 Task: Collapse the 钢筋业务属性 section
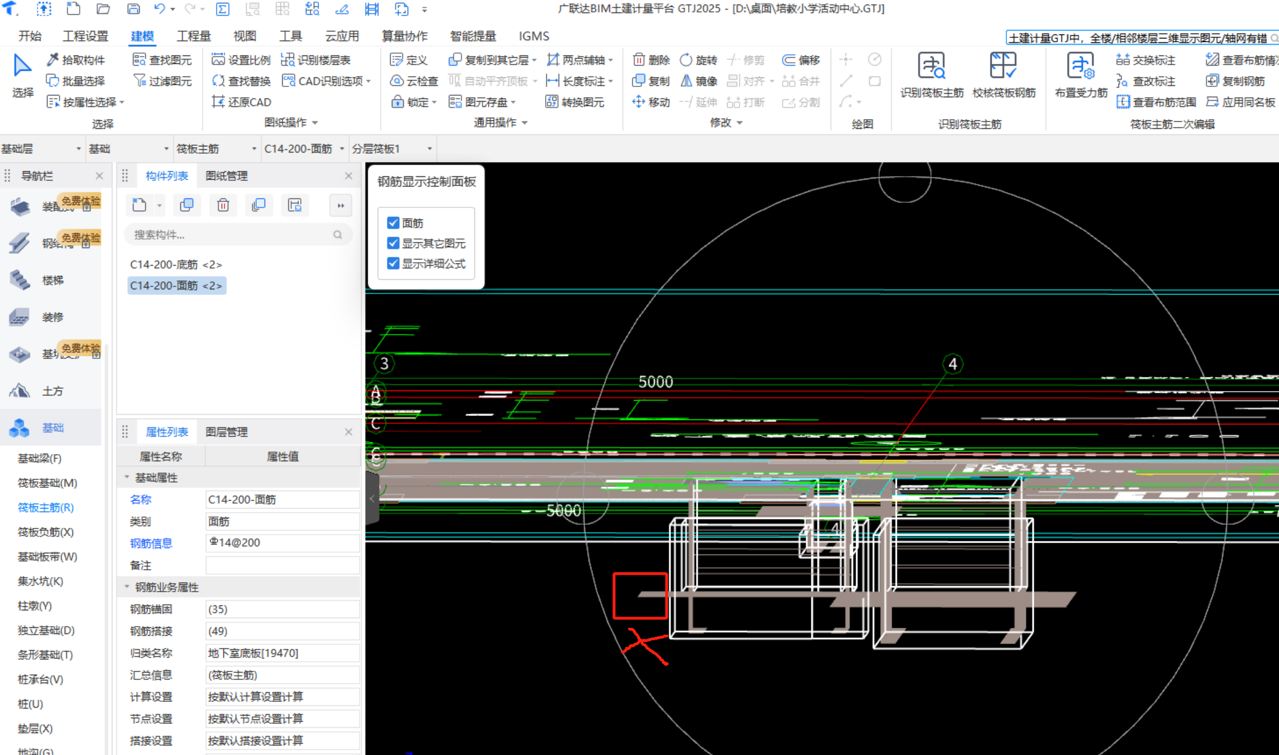tap(127, 587)
